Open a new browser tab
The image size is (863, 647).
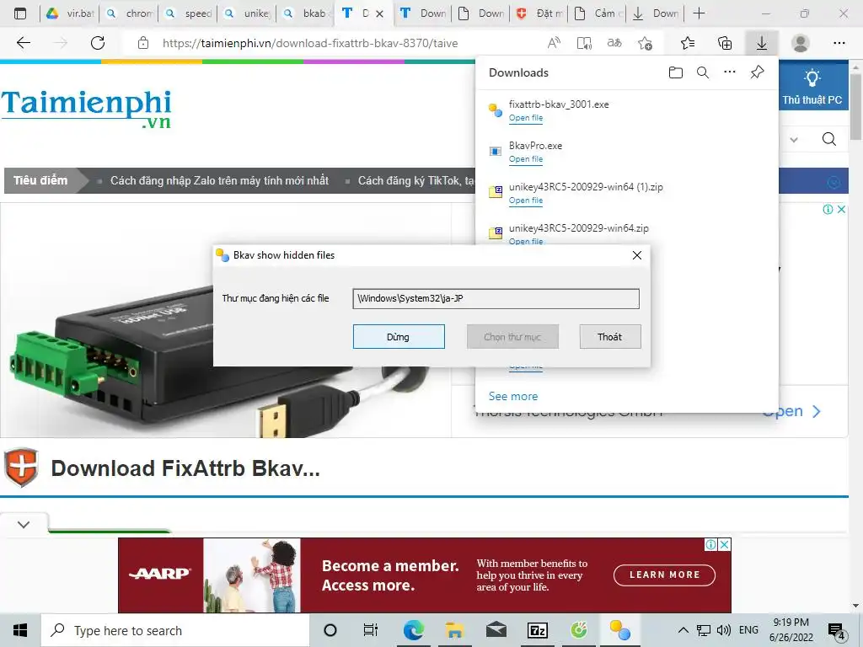(x=699, y=13)
